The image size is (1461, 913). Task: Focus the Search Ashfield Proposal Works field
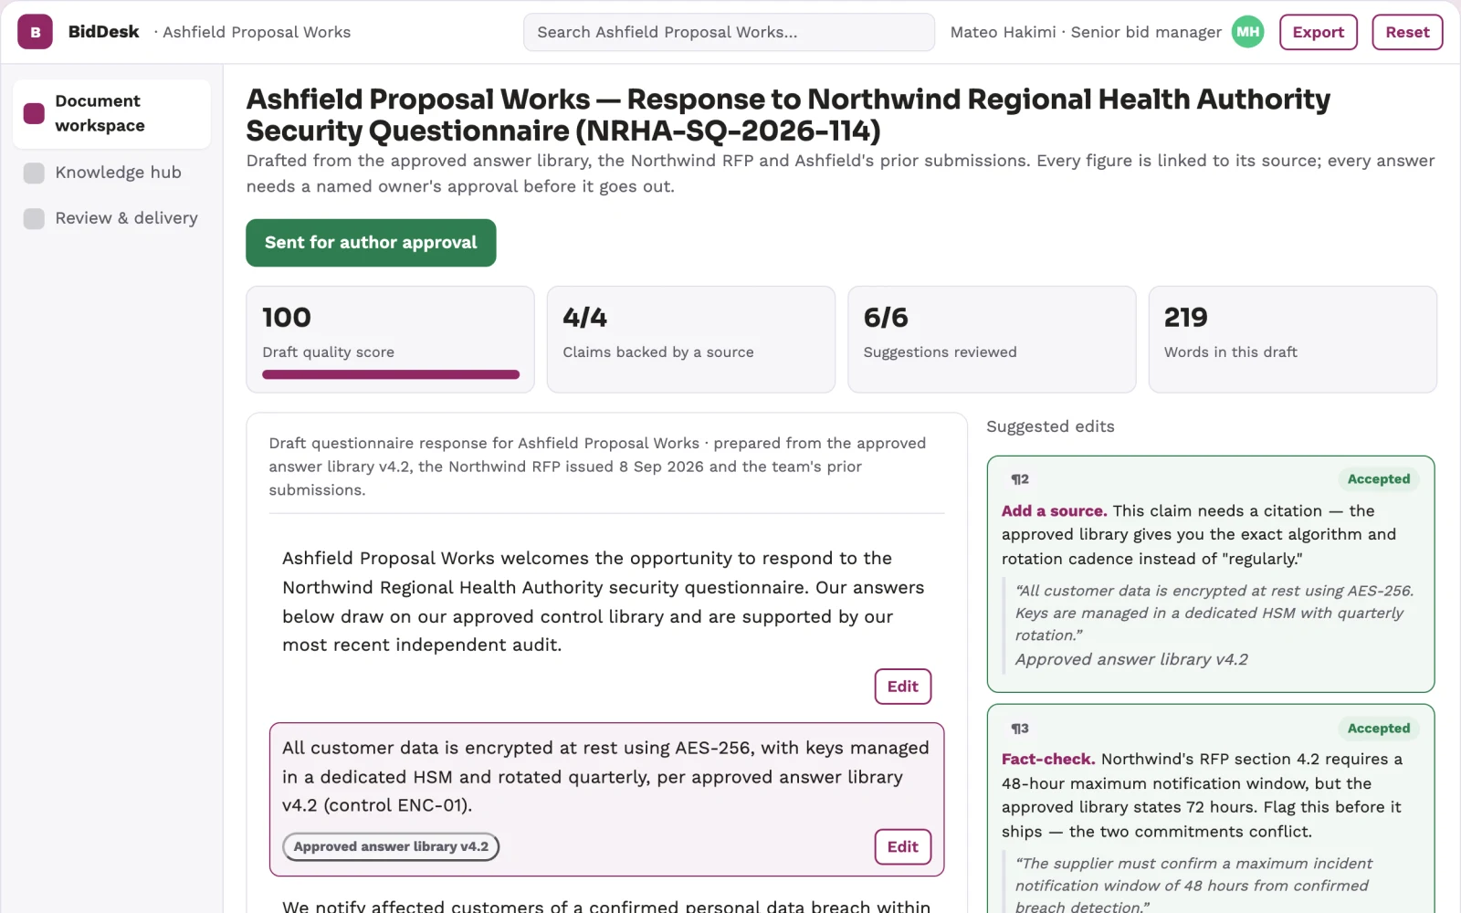tap(729, 32)
